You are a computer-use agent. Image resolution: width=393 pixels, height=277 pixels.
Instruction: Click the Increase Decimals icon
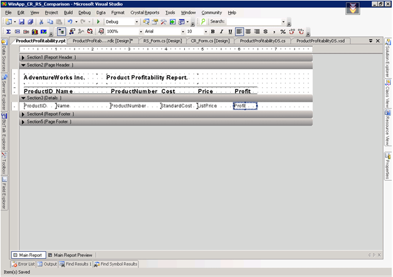pyautogui.click(x=291, y=31)
